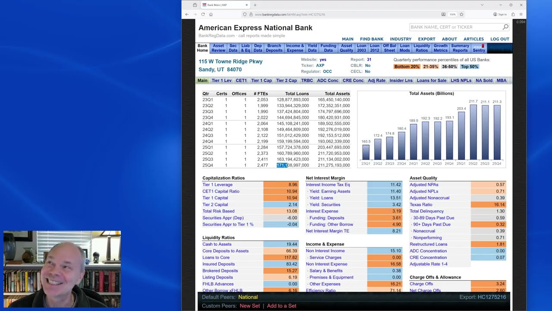
Task: Open the Brokered Deposits link
Action: 220,271
